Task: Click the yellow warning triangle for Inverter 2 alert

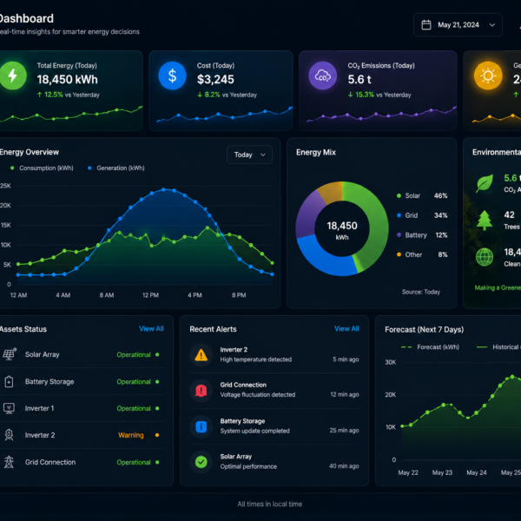Action: click(201, 355)
